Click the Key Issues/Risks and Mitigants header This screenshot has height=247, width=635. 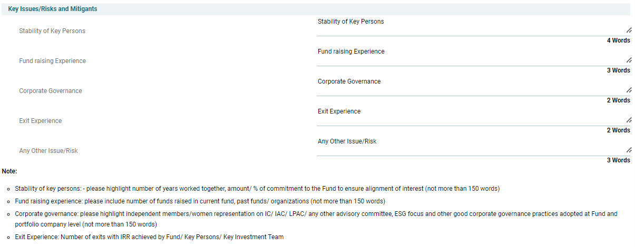pyautogui.click(x=53, y=9)
